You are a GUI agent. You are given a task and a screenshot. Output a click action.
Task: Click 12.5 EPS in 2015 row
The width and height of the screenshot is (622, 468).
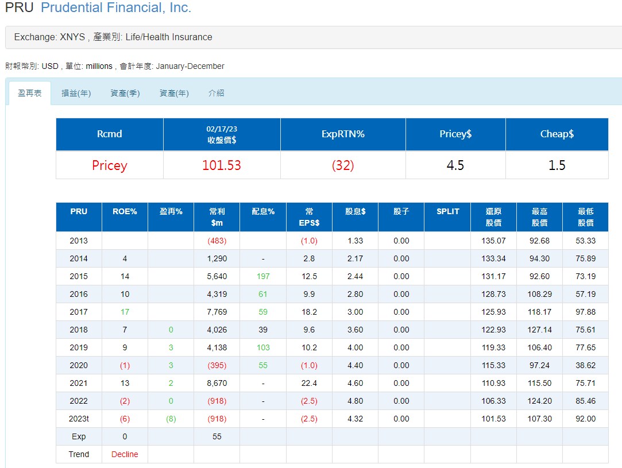[310, 276]
